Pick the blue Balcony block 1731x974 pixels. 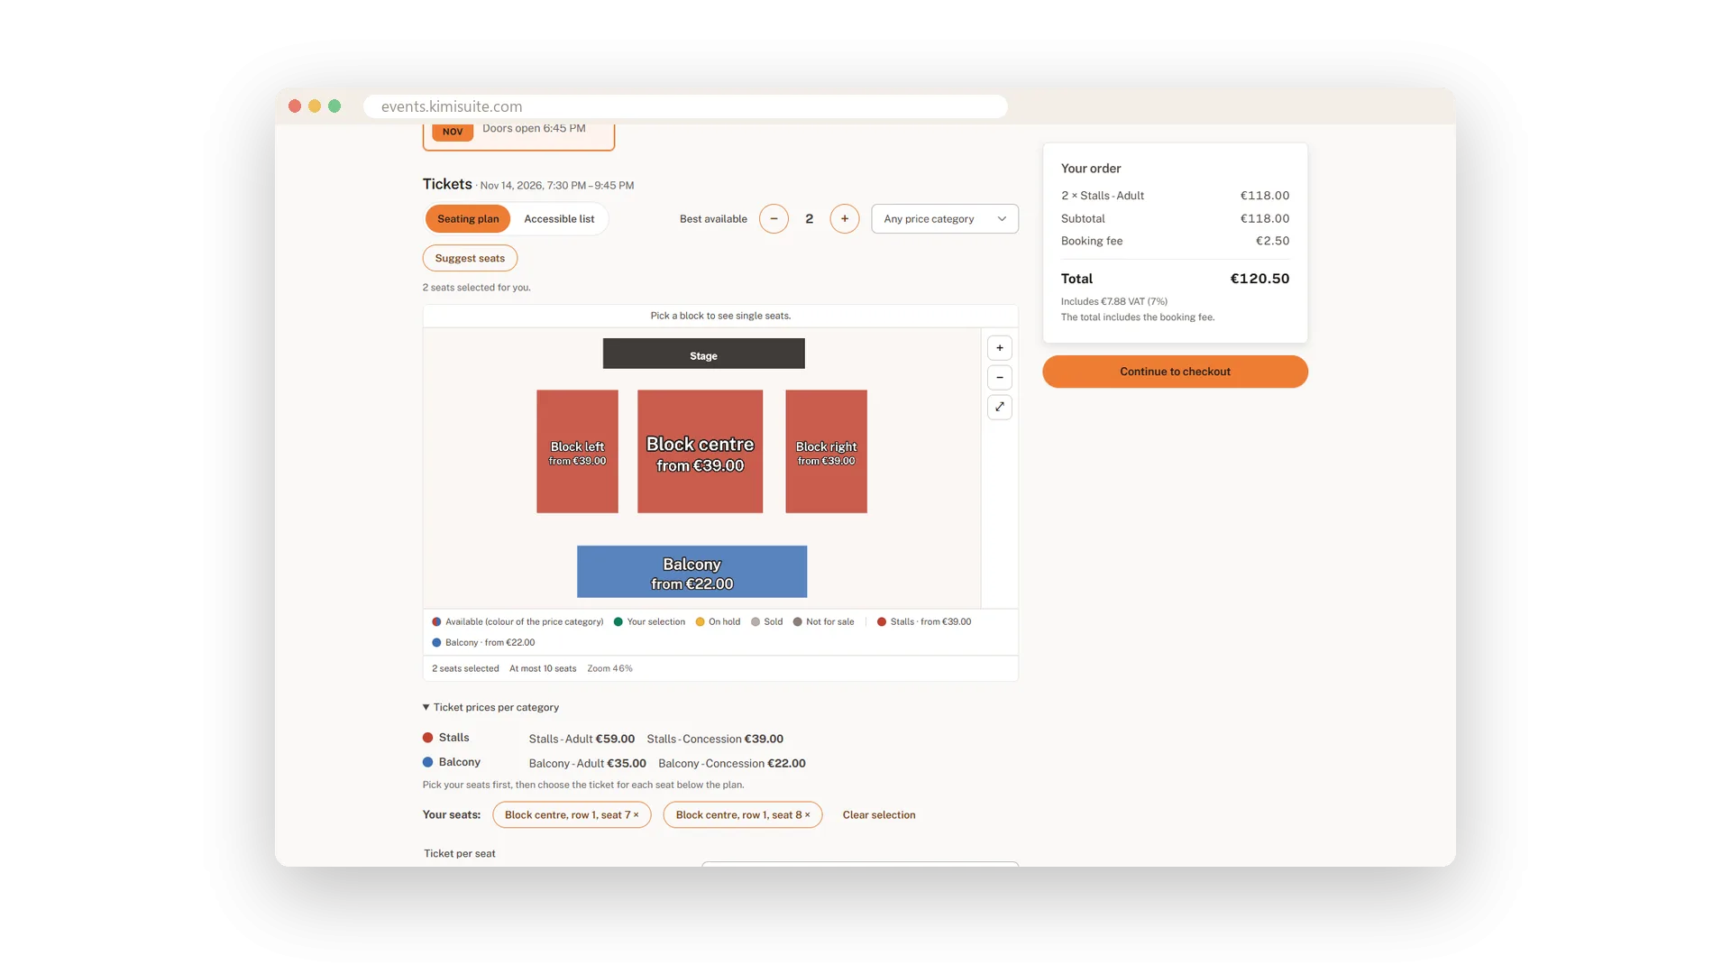tap(691, 572)
